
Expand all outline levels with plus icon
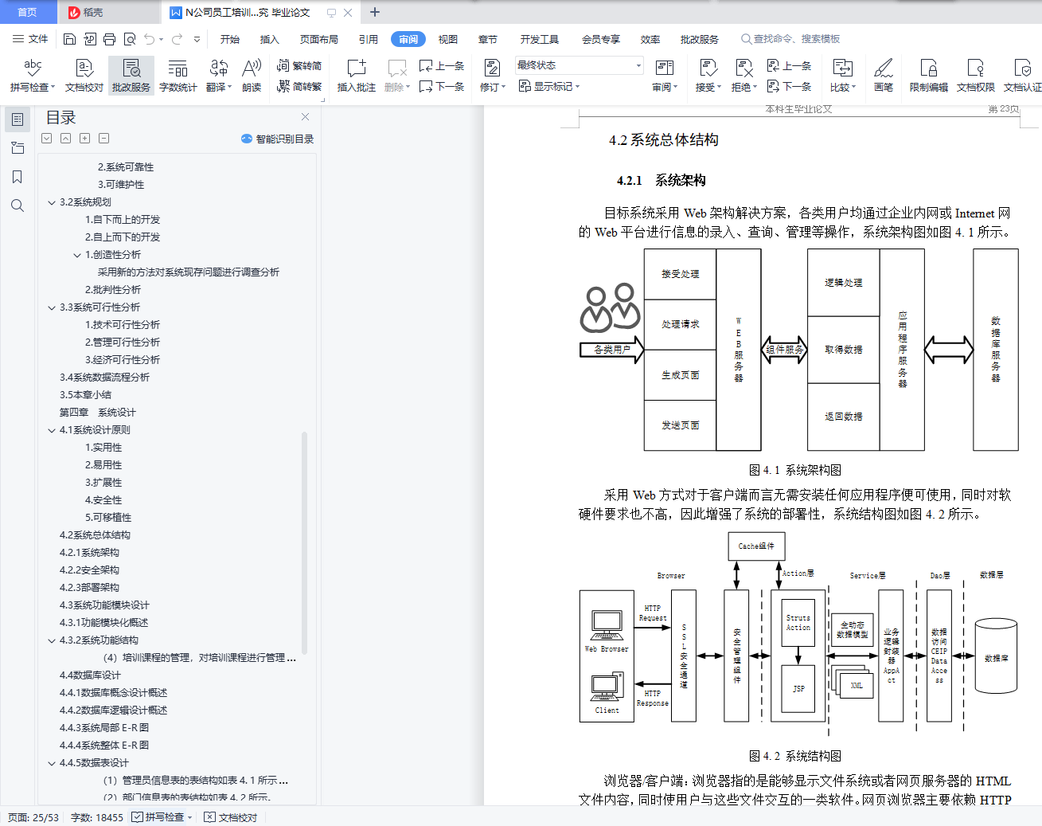[x=85, y=139]
